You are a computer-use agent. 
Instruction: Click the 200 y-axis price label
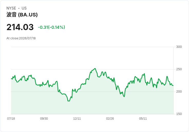tap(179, 92)
